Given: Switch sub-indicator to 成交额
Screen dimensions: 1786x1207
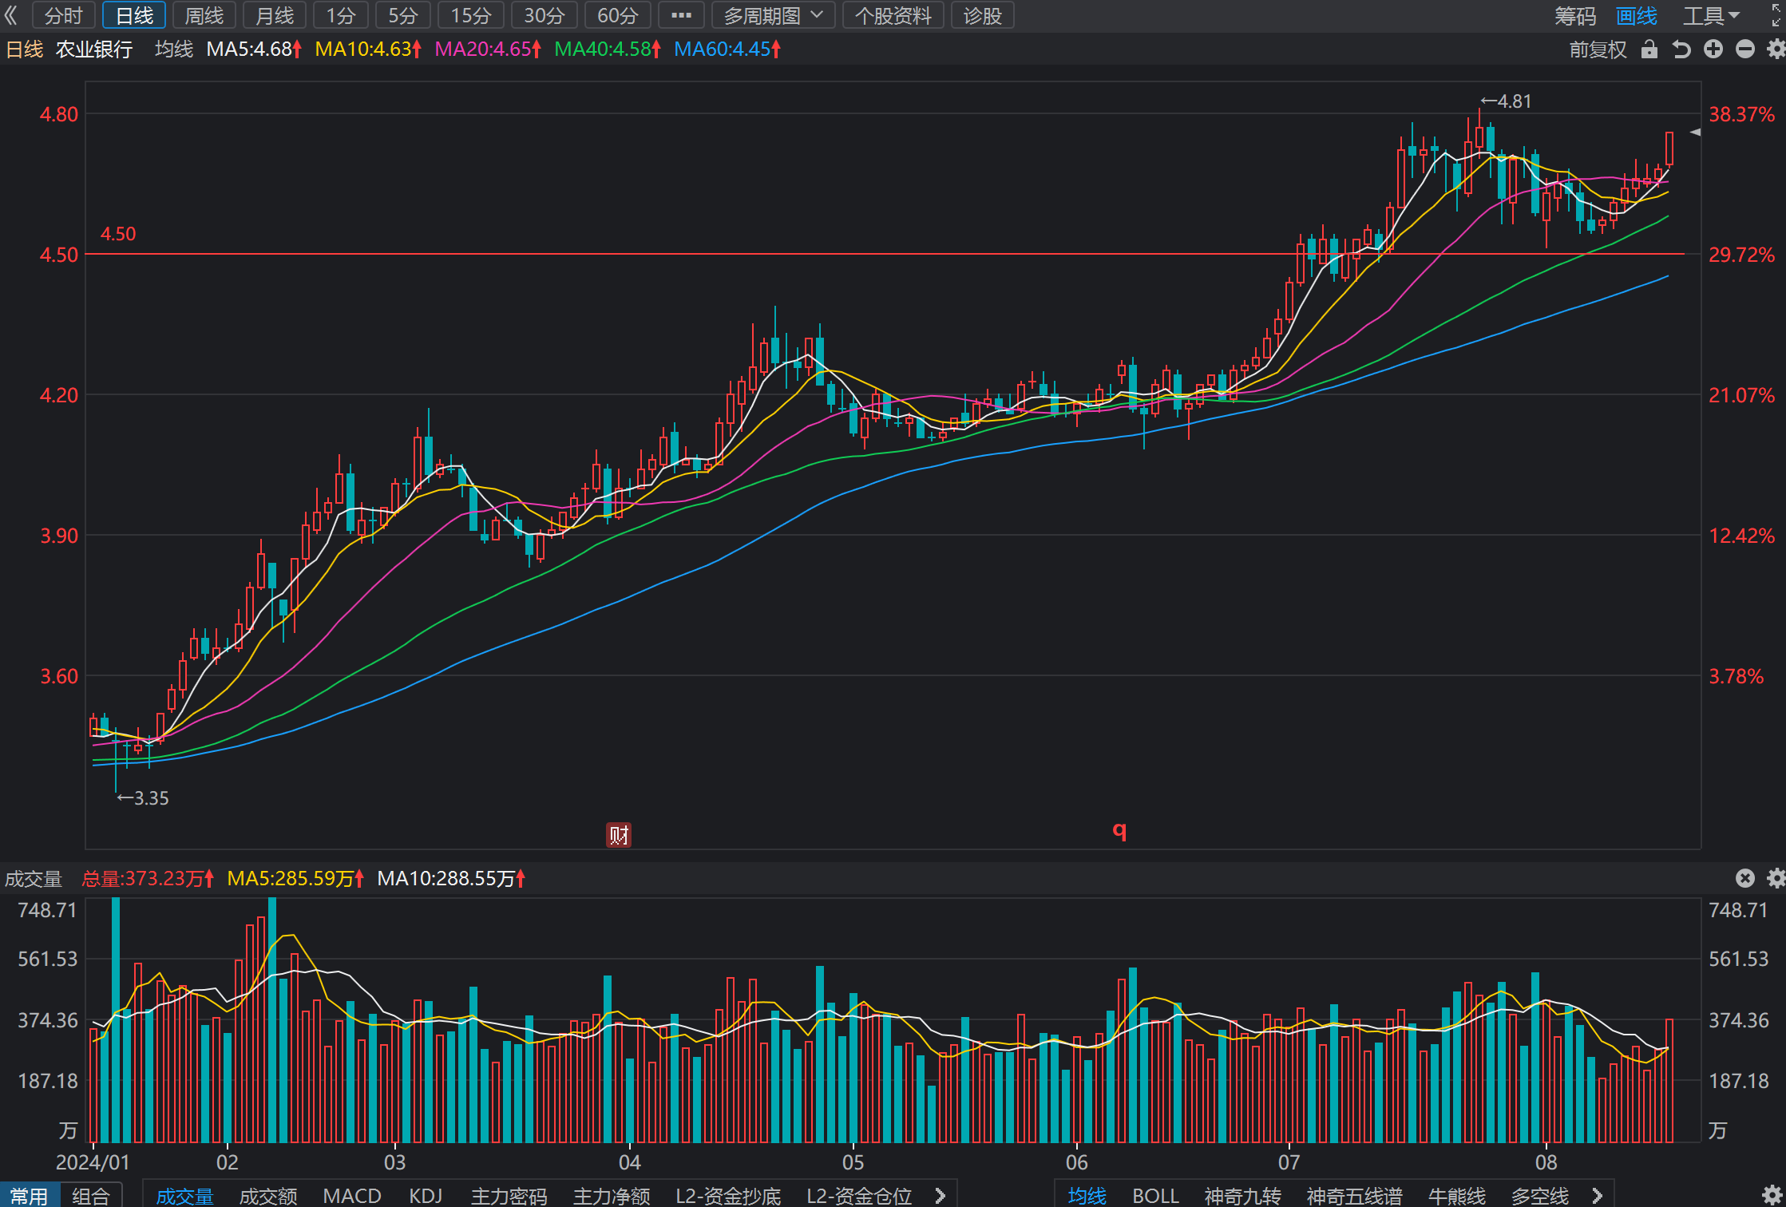Looking at the screenshot, I should point(268,1195).
